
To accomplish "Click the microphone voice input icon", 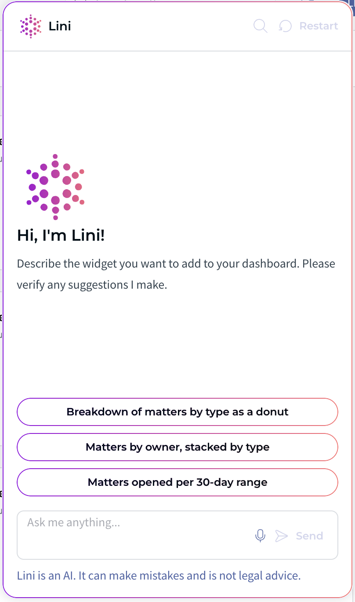I will pos(260,536).
